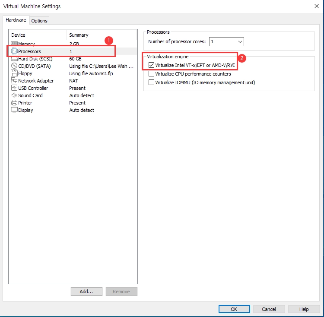Click USB Controller 'Present' summary
324x317 pixels.
click(77, 88)
